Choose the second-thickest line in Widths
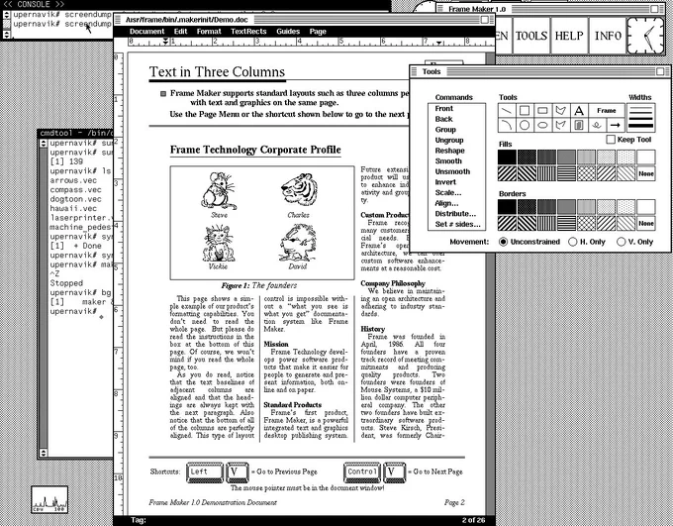673x526 pixels. coord(640,119)
